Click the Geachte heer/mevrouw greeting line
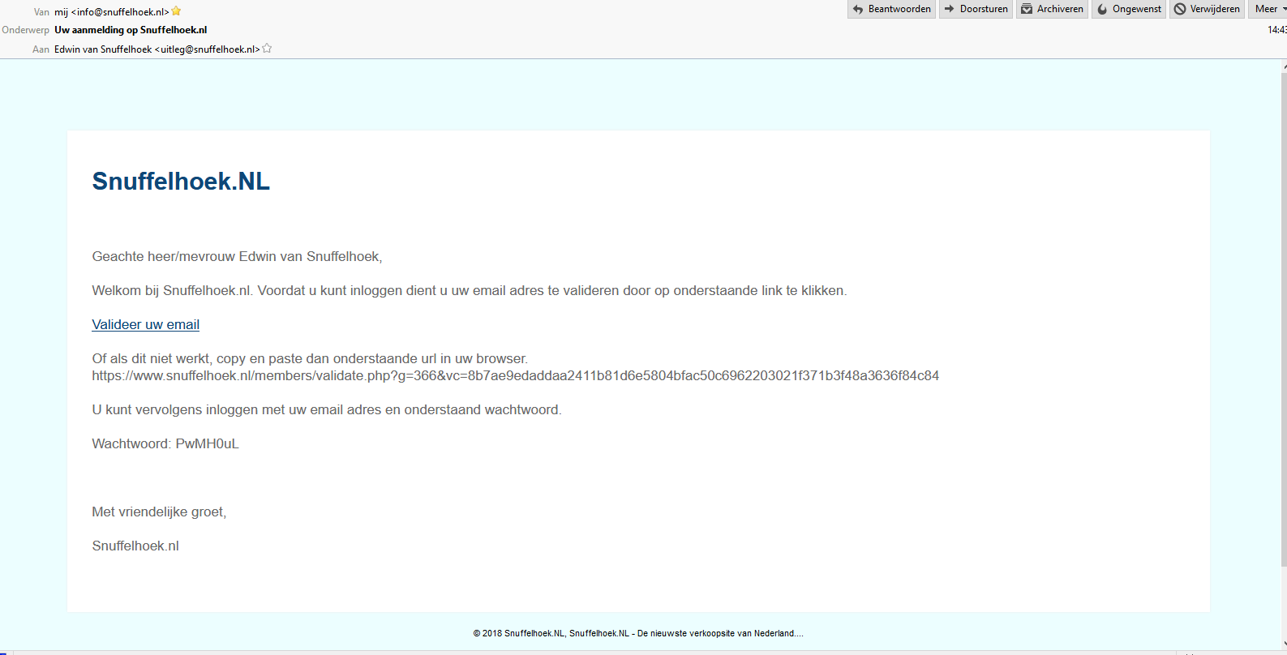This screenshot has width=1287, height=655. coord(237,257)
